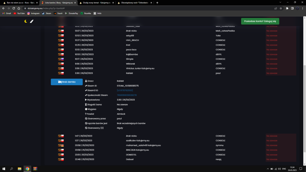This screenshot has width=306, height=172.
Task: Open Chrome three-dot menu
Action: pyautogui.click(x=303, y=8)
